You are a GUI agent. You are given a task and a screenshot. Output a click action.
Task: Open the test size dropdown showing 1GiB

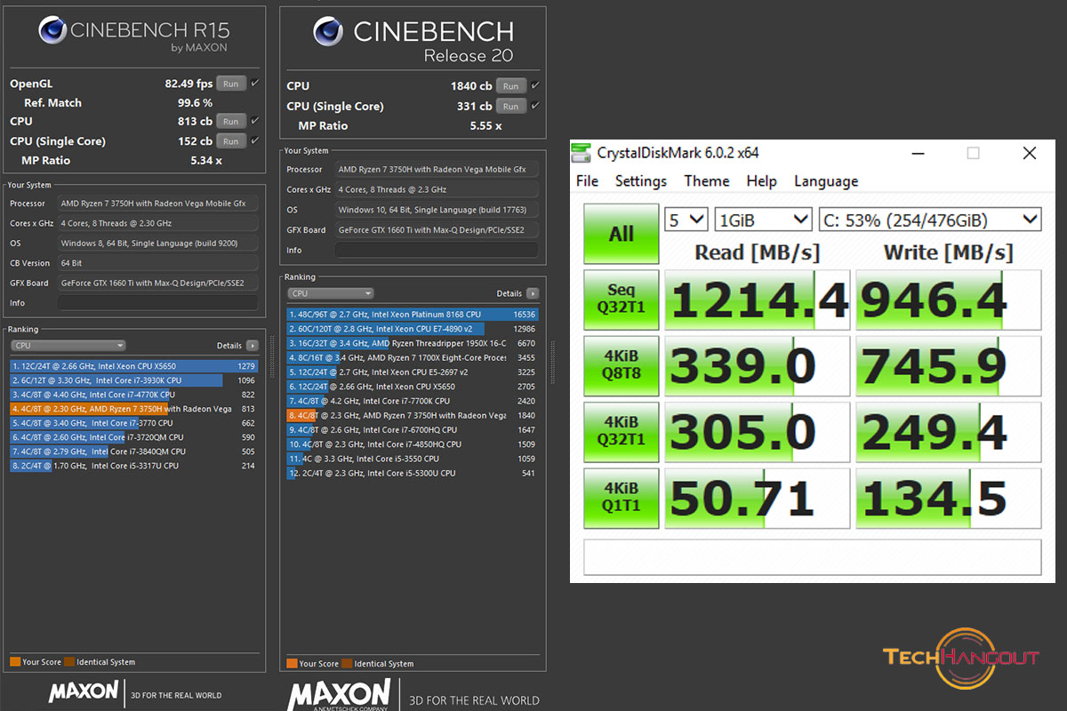[x=764, y=220]
